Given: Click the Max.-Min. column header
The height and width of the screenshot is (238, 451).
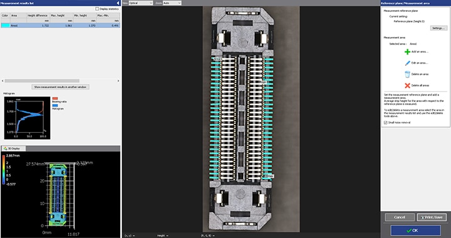Looking at the screenshot, I should click(x=108, y=16).
